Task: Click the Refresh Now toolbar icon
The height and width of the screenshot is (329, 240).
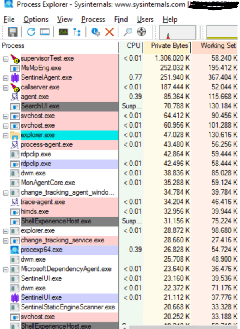Action: pos(31,32)
